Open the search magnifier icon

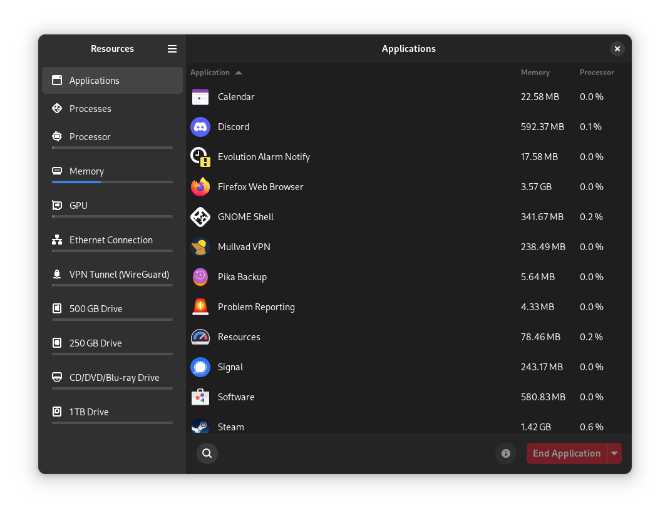pos(207,453)
